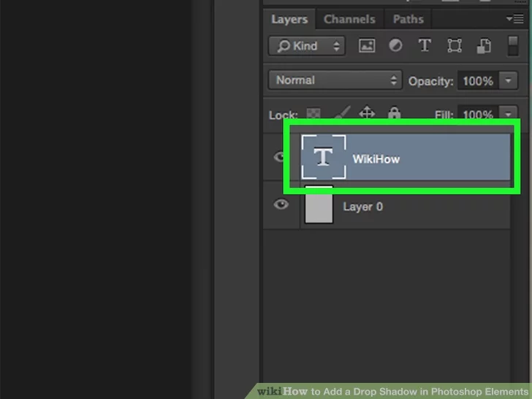The height and width of the screenshot is (399, 532).
Task: Open the Fill slider dropdown arrow
Action: pyautogui.click(x=509, y=112)
